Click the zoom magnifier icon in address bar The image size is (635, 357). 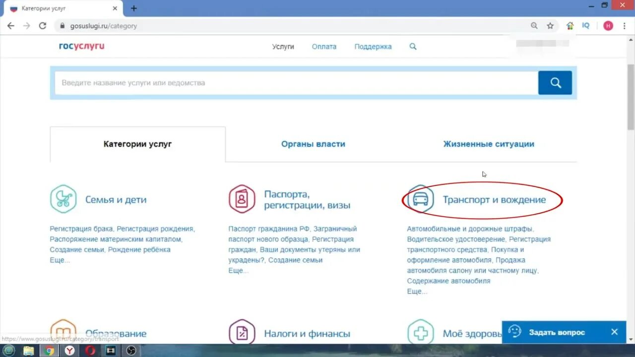click(534, 26)
